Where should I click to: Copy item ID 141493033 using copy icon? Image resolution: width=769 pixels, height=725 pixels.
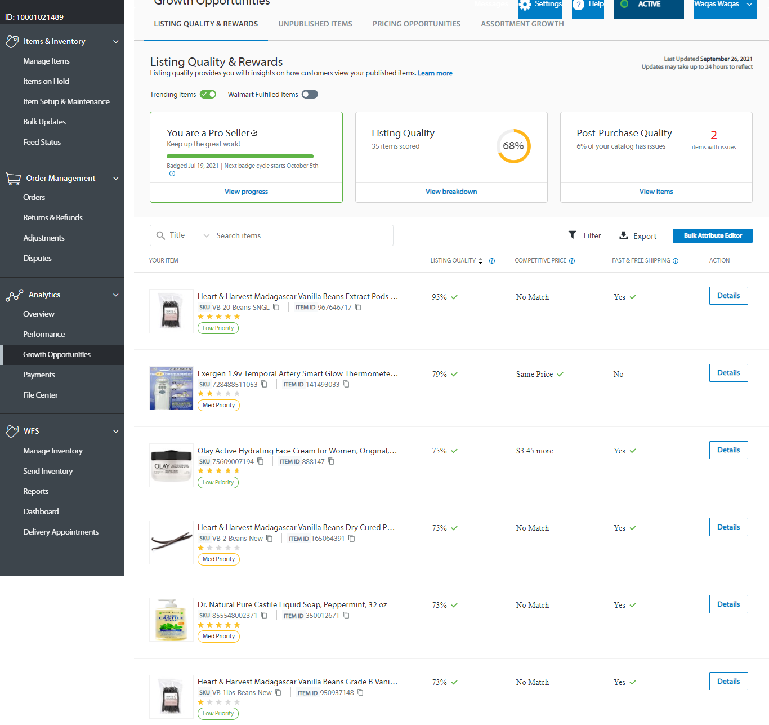346,385
